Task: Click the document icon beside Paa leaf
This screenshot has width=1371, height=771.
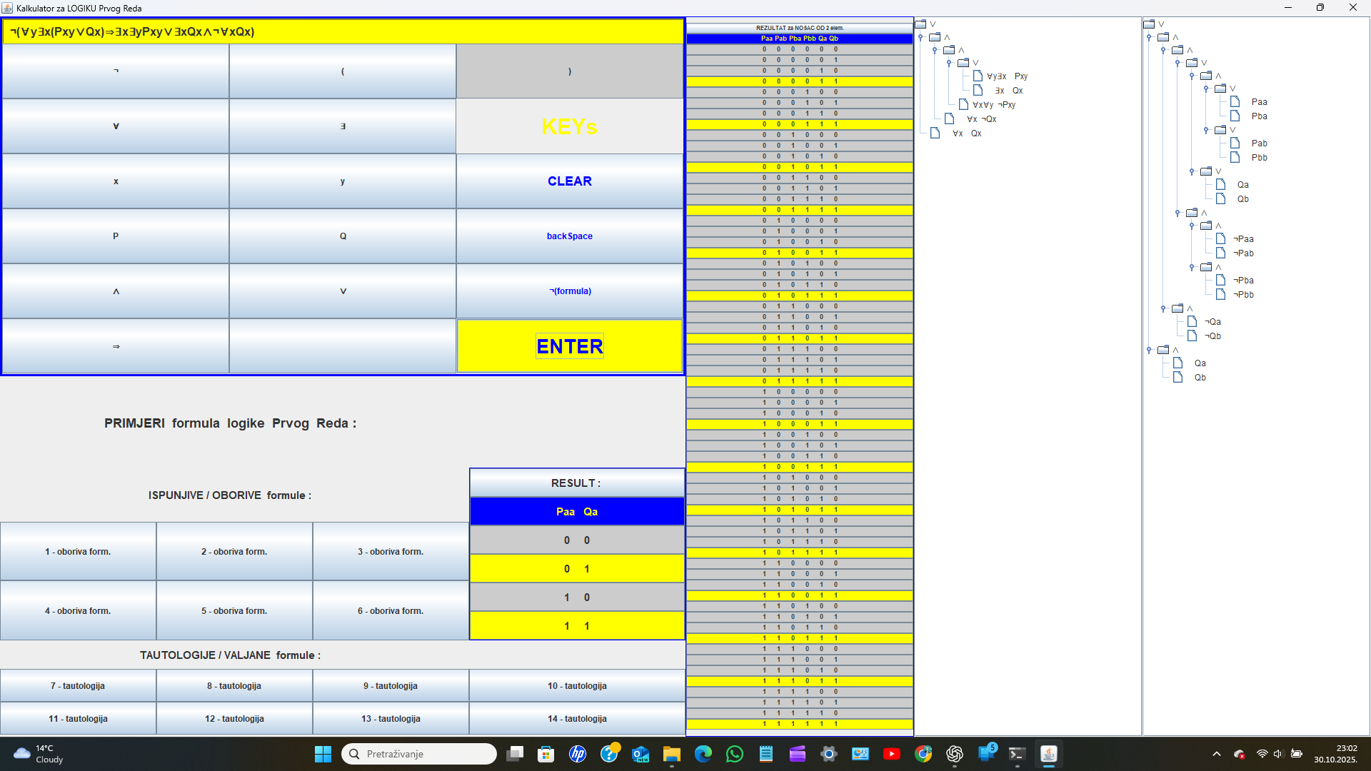Action: (1235, 102)
